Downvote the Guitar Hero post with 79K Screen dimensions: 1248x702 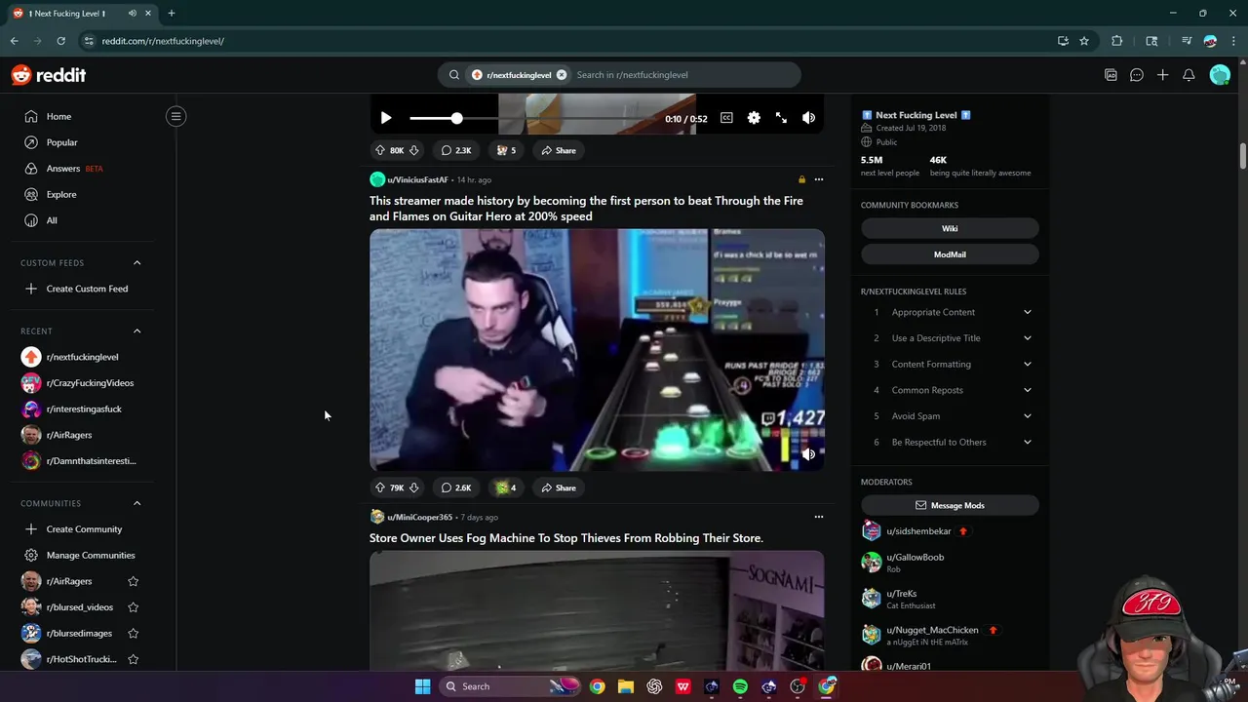pyautogui.click(x=413, y=487)
